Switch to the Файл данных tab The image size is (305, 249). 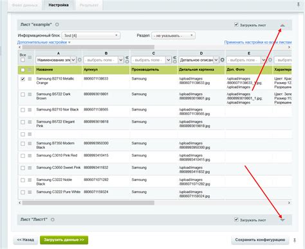(24, 5)
